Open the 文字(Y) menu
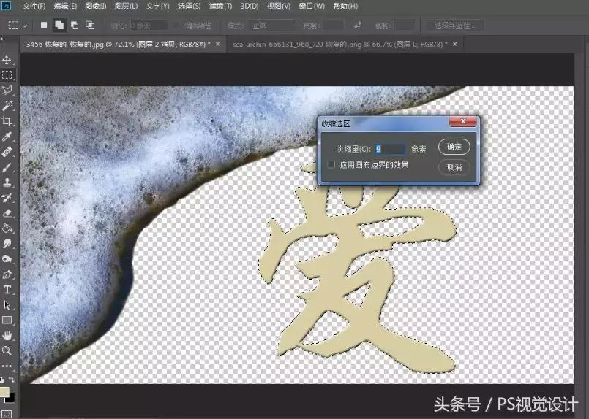Viewport: 589px width, 419px height. coord(158,6)
